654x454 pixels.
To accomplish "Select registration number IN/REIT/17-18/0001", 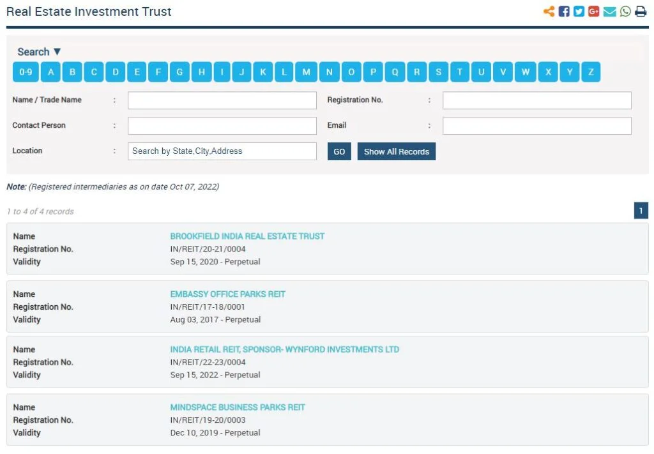I will coord(208,307).
